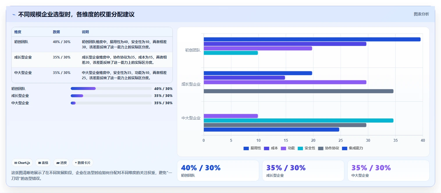Toggle the 易用性 legend item
The height and width of the screenshot is (193, 441).
click(252, 148)
